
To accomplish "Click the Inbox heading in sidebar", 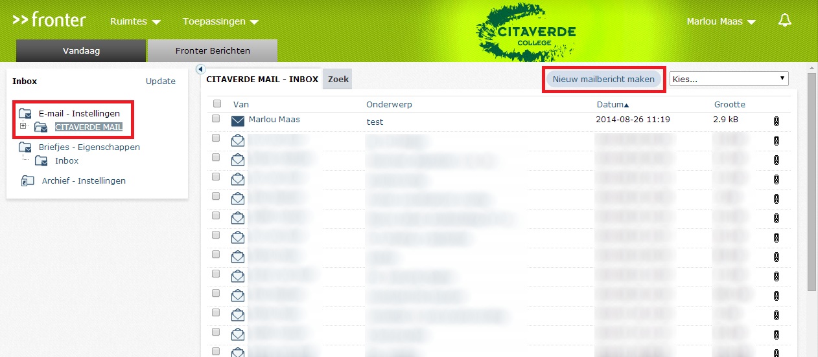I will (25, 81).
